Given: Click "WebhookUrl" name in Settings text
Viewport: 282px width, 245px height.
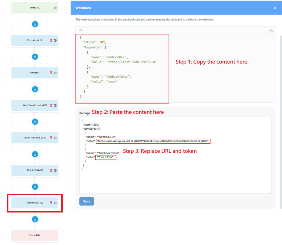Looking at the screenshot, I should click(x=107, y=137).
